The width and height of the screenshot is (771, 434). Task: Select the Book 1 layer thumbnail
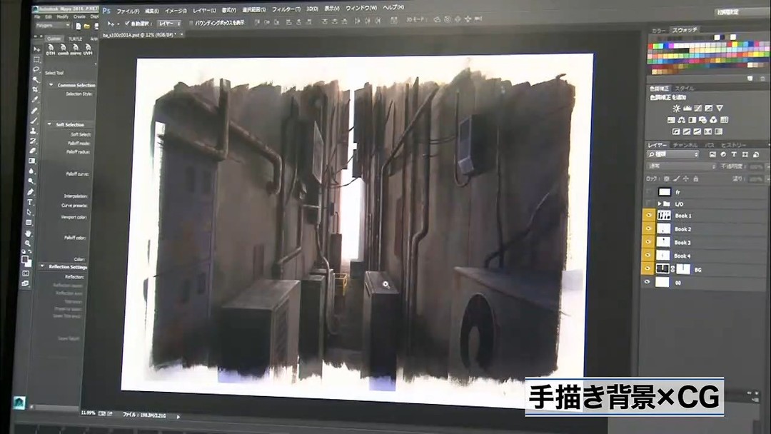click(664, 216)
